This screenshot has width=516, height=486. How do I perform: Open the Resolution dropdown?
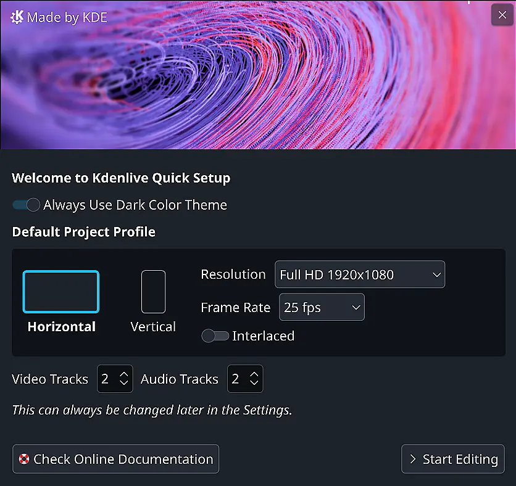coord(359,274)
